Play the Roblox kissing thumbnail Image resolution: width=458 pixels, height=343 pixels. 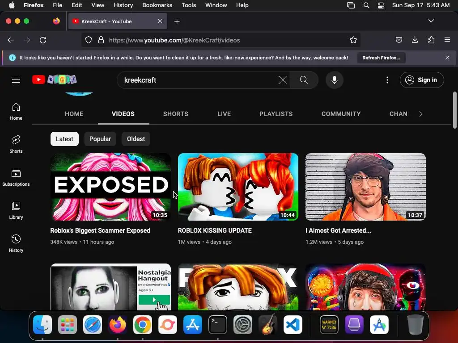pos(238,187)
